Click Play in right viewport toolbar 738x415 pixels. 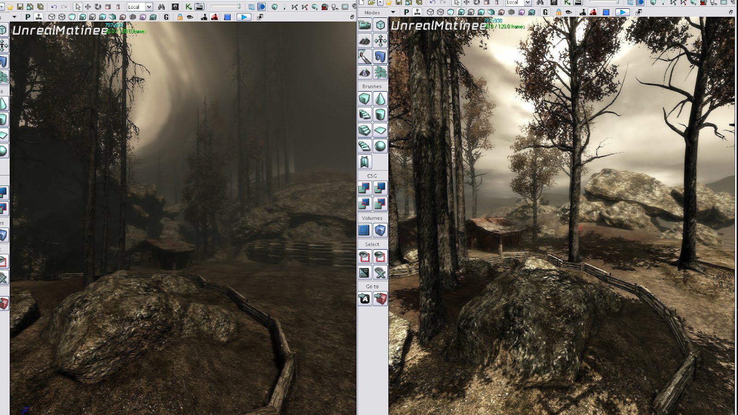[622, 12]
